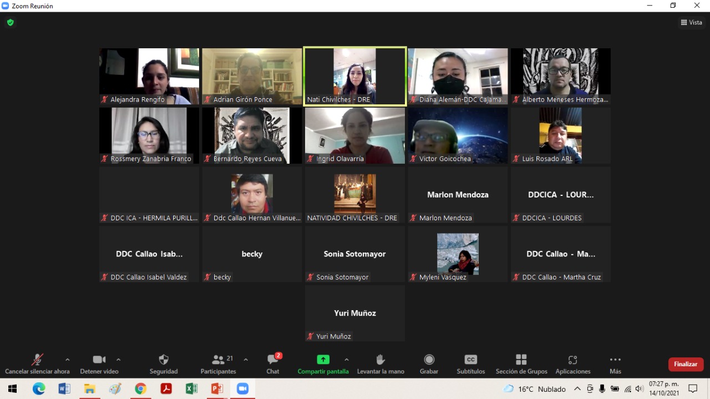
Task: Select DDC Callao - Martha Cruz tile
Action: [x=561, y=254]
